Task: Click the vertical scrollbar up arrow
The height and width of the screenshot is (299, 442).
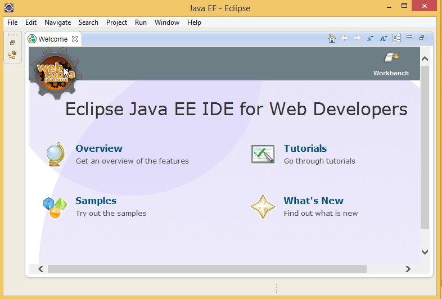Action: 425,59
